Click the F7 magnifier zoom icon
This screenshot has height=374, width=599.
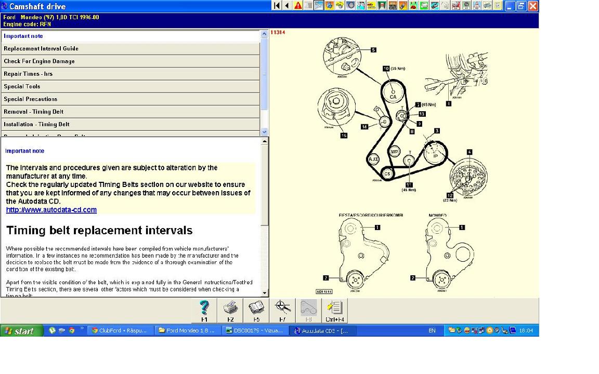[282, 311]
